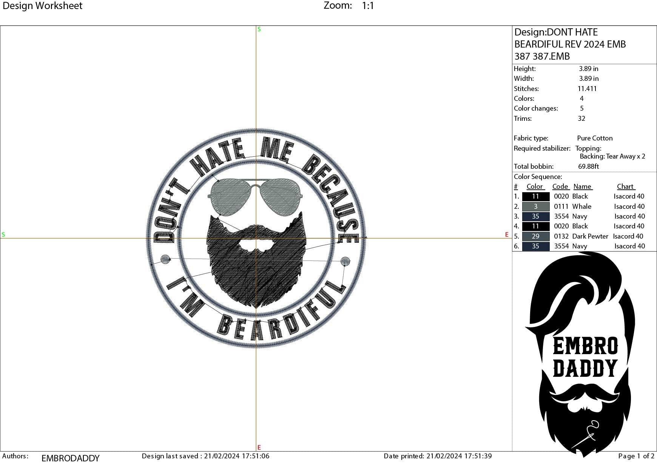Click the red 'E' marker at right of canvas
The image size is (657, 464).
[507, 235]
